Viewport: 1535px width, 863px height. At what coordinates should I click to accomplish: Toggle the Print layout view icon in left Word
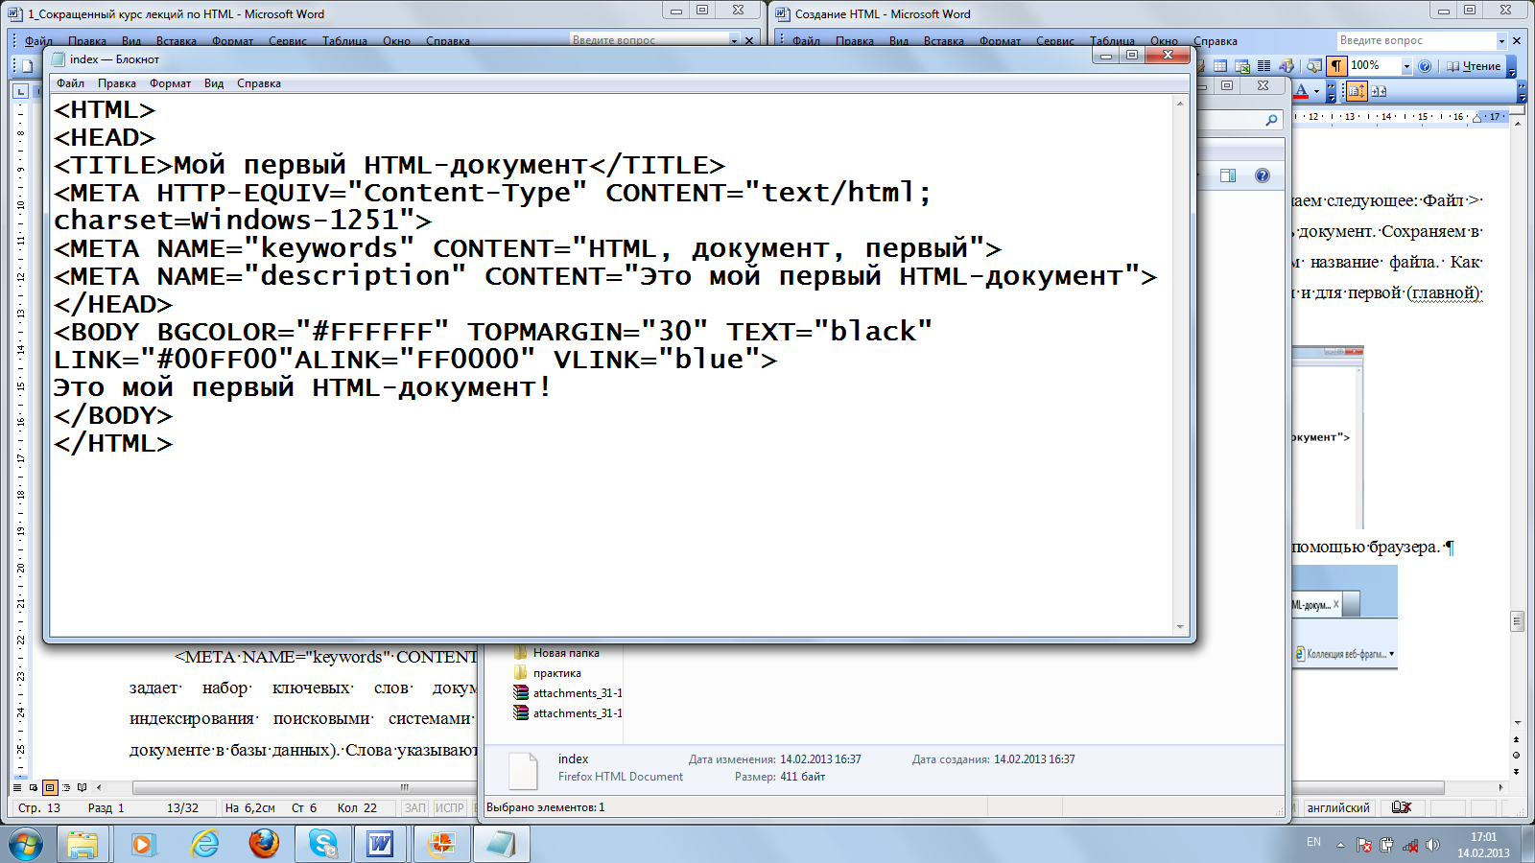pos(50,787)
